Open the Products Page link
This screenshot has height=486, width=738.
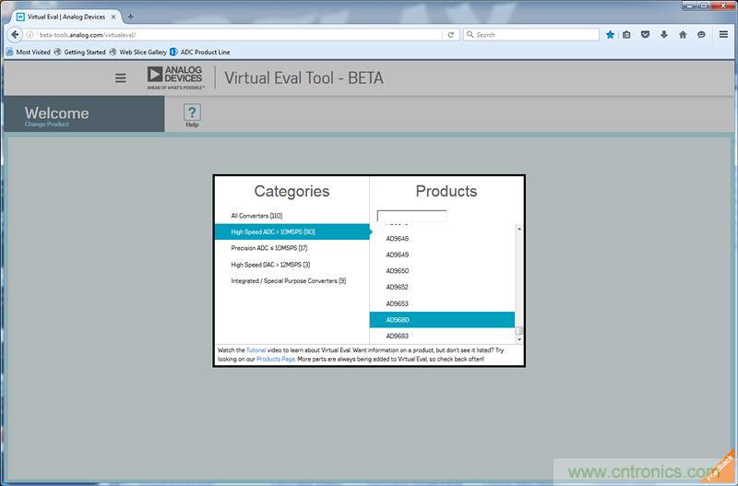click(275, 359)
